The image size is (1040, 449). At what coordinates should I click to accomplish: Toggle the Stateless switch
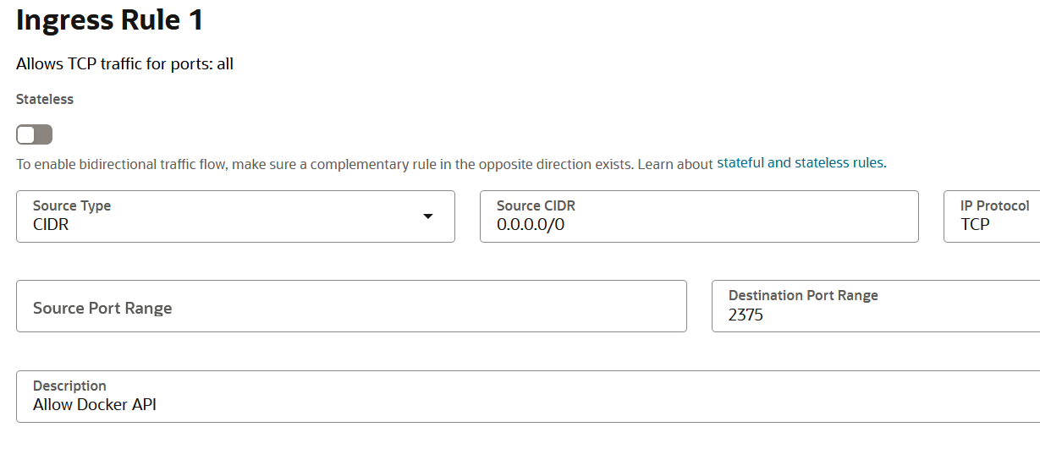click(35, 134)
